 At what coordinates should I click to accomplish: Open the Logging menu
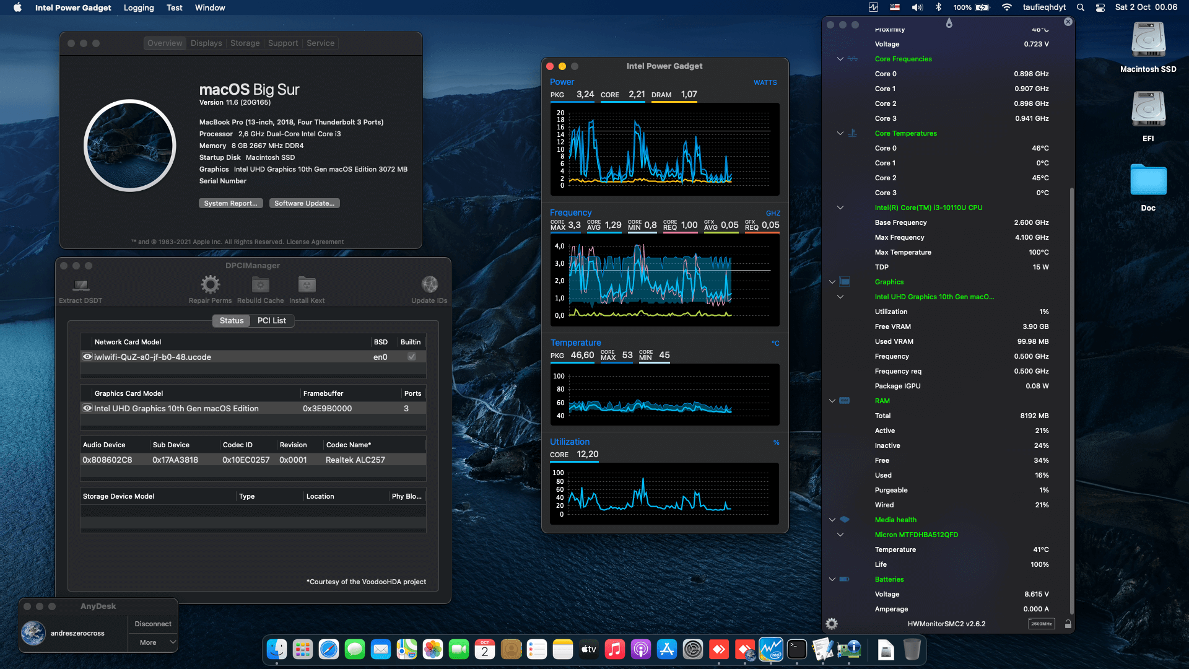click(139, 7)
